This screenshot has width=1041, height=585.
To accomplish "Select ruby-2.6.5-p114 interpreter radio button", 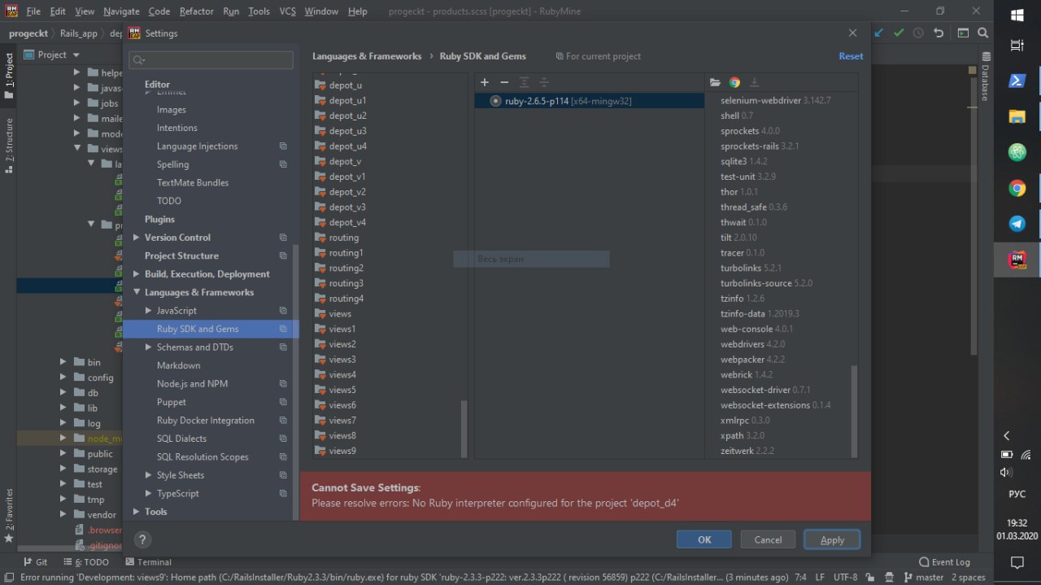I will (x=496, y=101).
